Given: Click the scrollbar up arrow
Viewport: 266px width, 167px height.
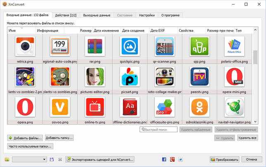Looking at the screenshot, I should point(255,30).
